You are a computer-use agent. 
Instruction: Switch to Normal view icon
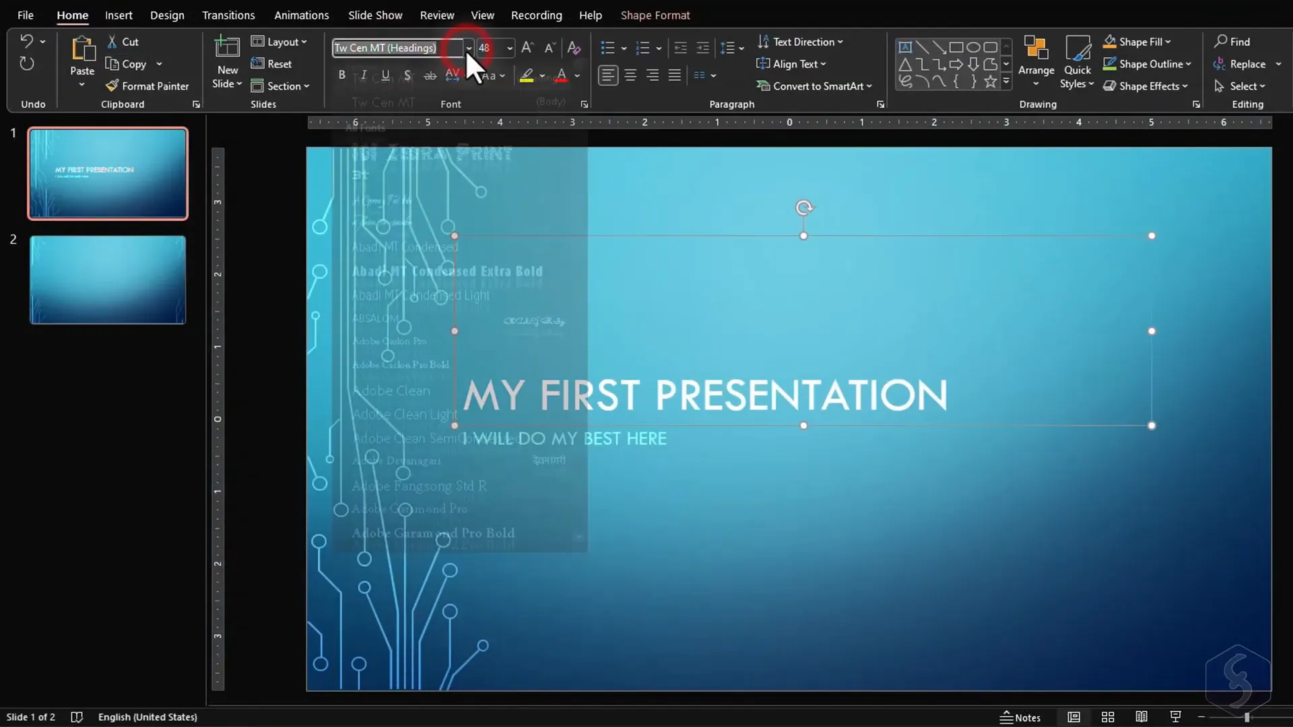click(1073, 717)
